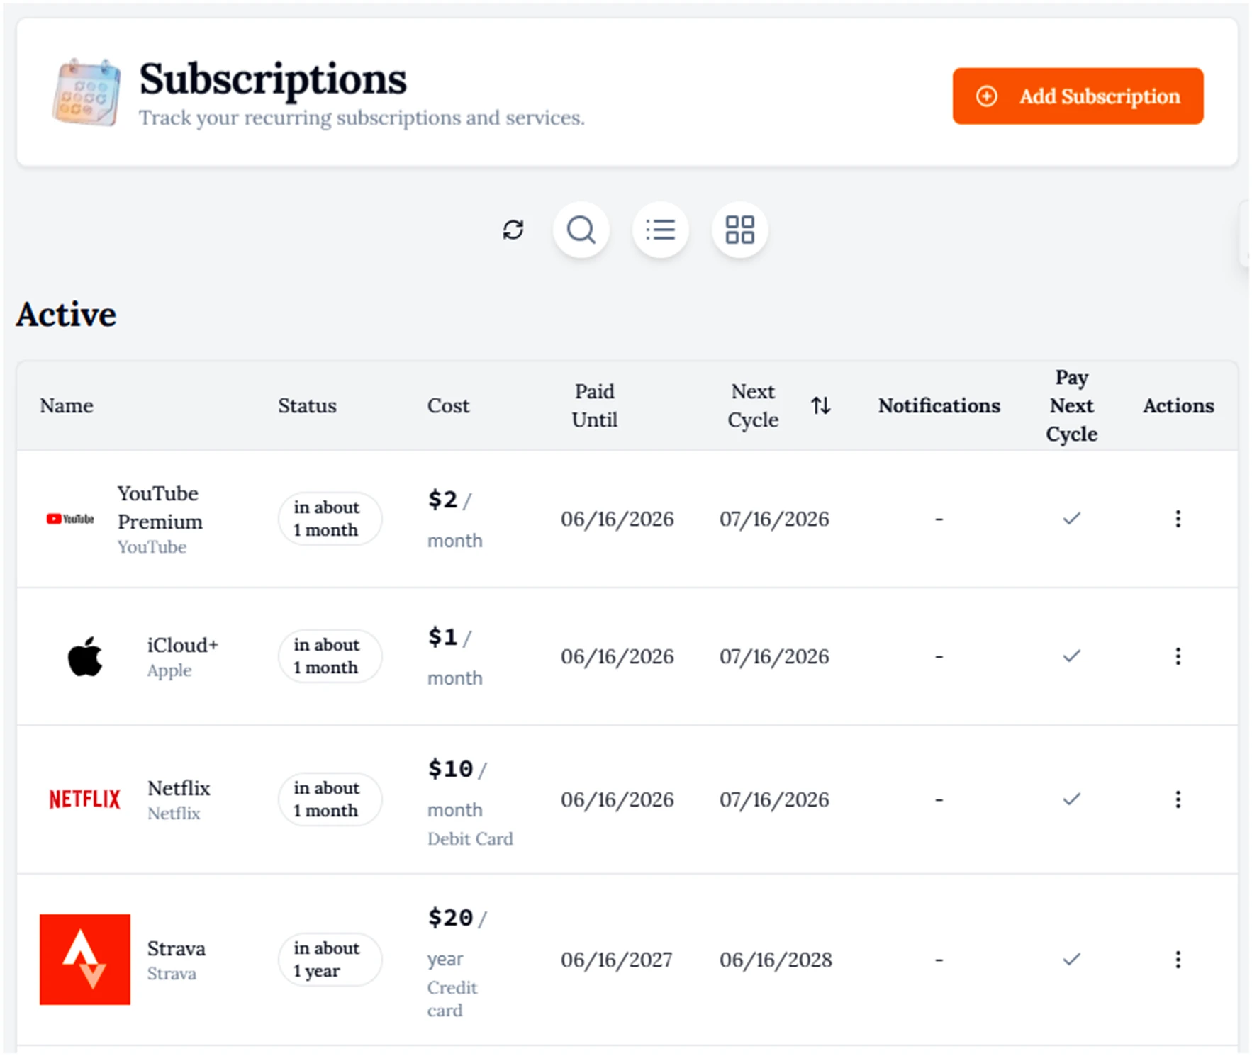Open the search icon button
The image size is (1252, 1056).
581,230
